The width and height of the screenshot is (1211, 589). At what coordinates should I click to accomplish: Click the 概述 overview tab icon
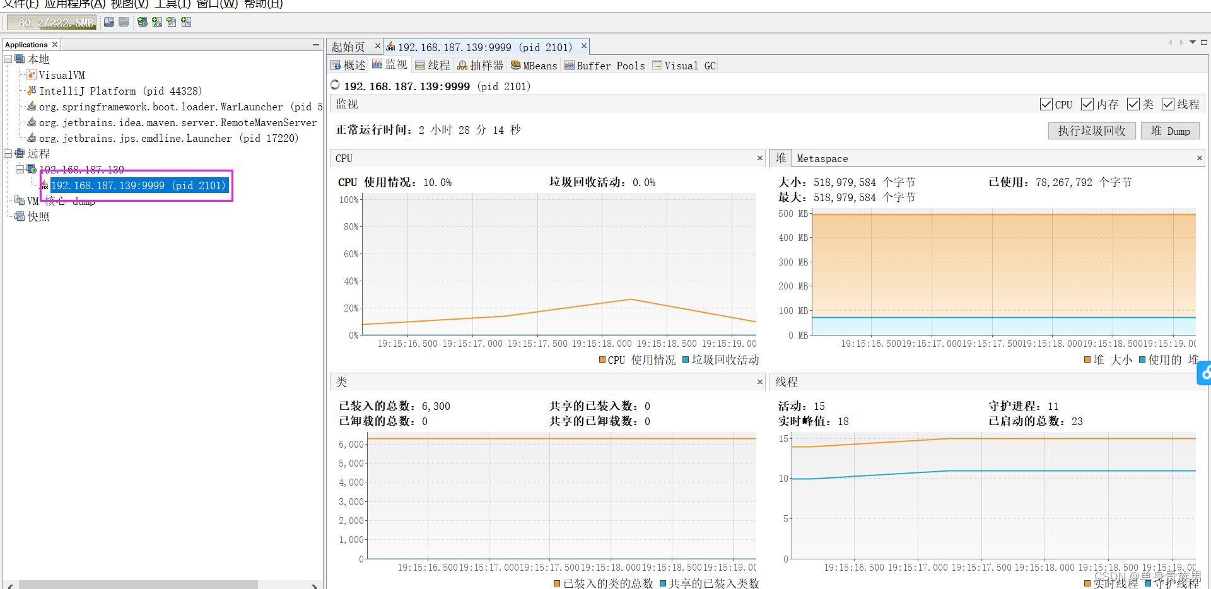click(x=336, y=65)
